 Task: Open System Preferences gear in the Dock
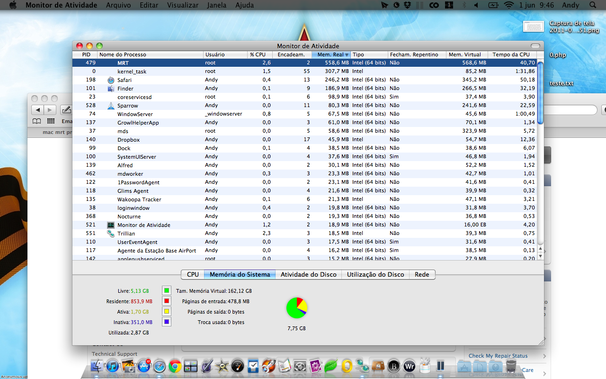(300, 366)
